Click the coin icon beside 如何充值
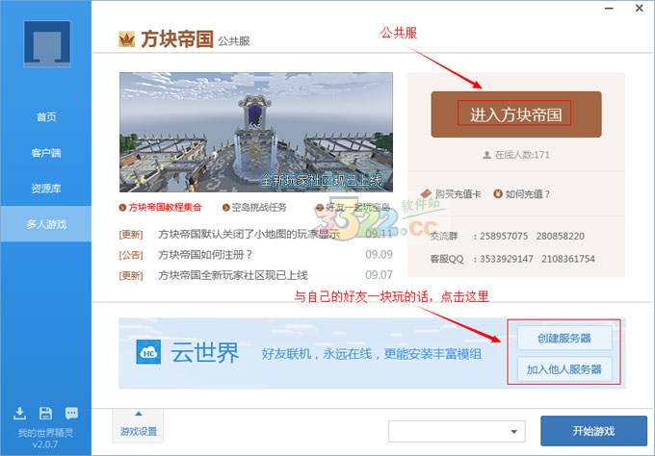 498,193
